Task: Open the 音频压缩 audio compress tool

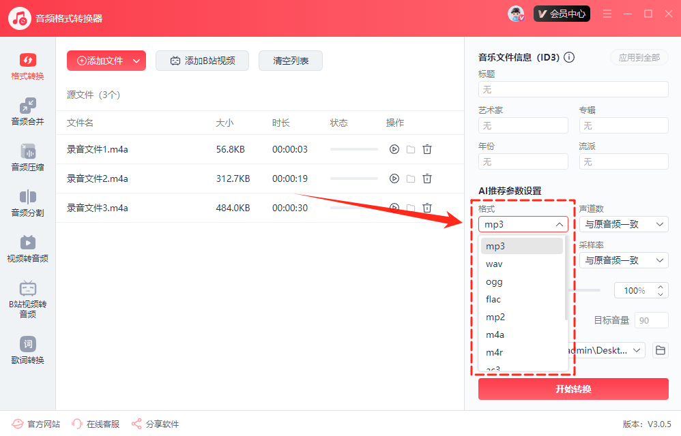Action: (27, 157)
